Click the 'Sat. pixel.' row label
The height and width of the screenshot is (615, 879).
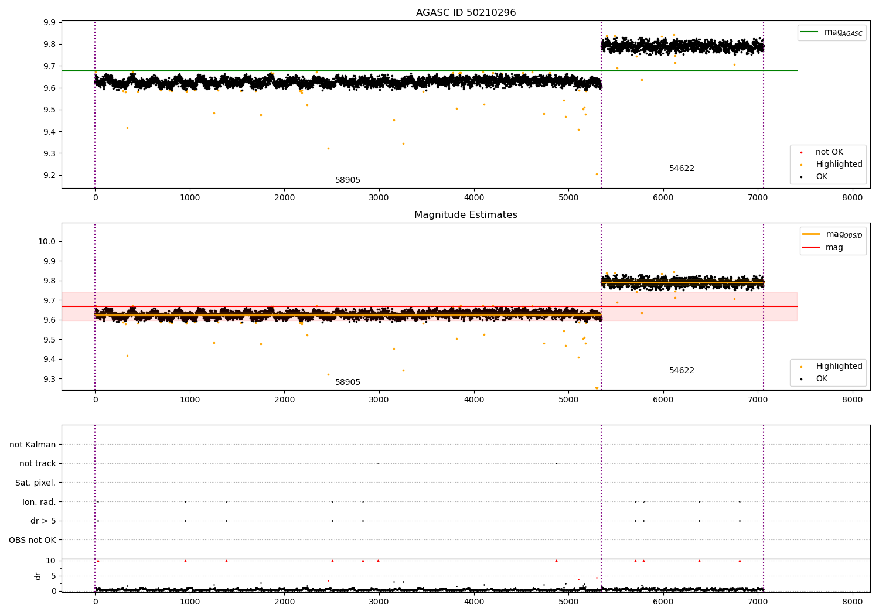[35, 483]
